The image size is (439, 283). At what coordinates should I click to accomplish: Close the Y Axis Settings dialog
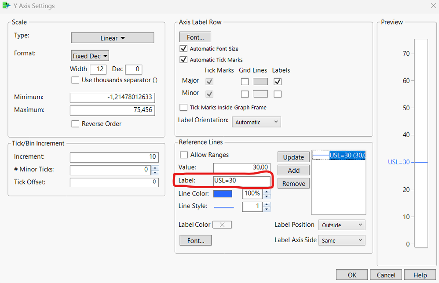click(x=433, y=6)
